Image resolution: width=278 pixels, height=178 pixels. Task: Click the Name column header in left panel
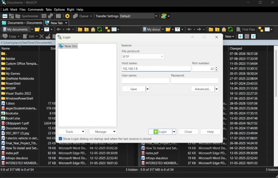(x=19, y=48)
